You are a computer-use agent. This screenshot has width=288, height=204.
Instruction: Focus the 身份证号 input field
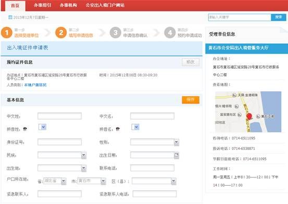pyautogui.click(x=59, y=142)
